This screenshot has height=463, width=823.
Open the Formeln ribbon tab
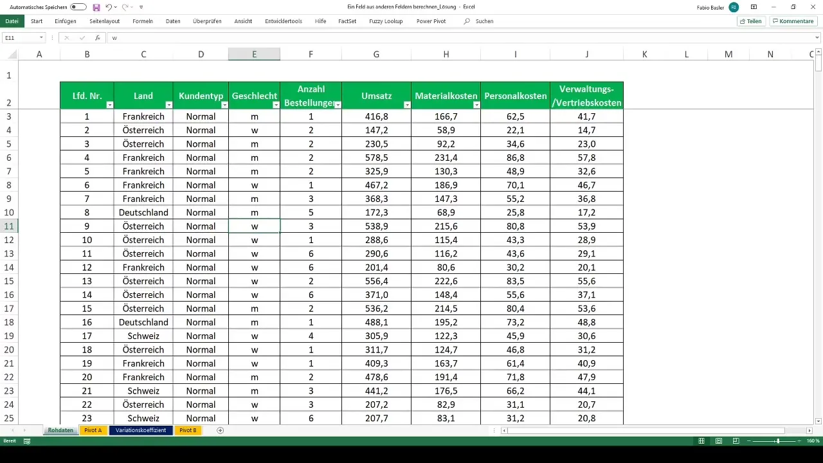click(x=143, y=21)
